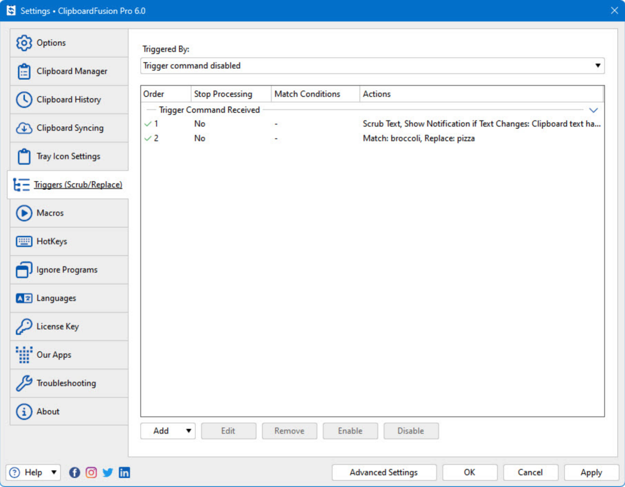Open the Facebook social link icon
625x487 pixels.
(x=74, y=472)
